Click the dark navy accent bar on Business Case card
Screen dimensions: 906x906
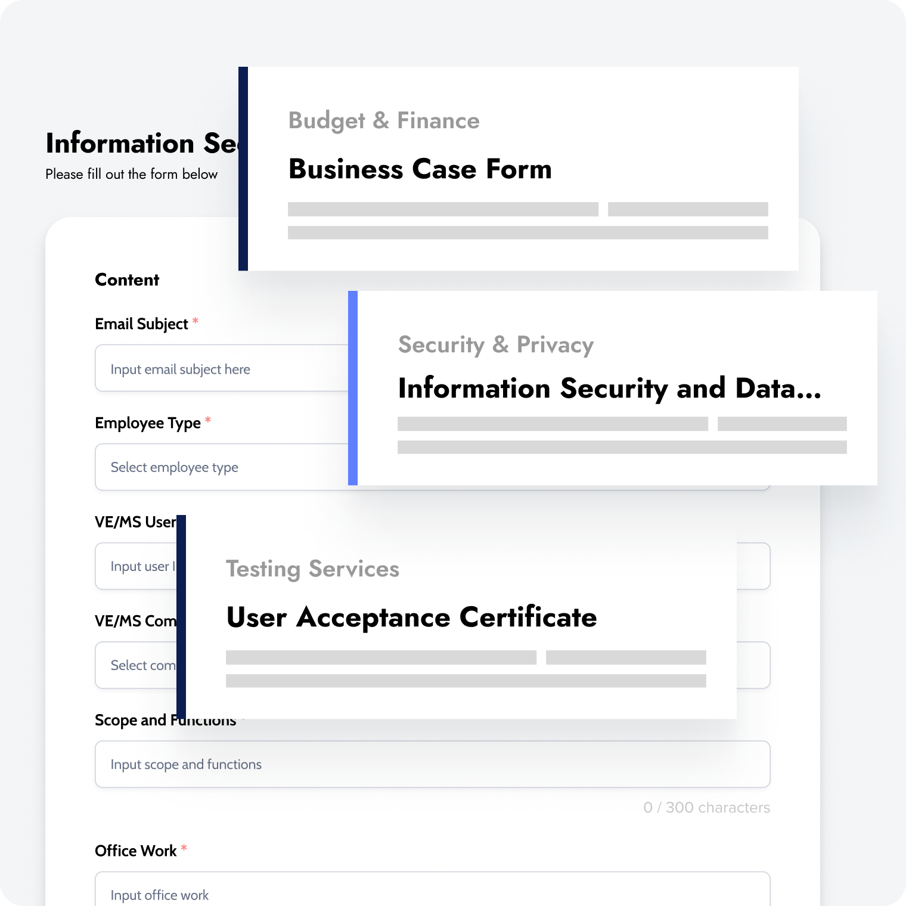pyautogui.click(x=243, y=169)
